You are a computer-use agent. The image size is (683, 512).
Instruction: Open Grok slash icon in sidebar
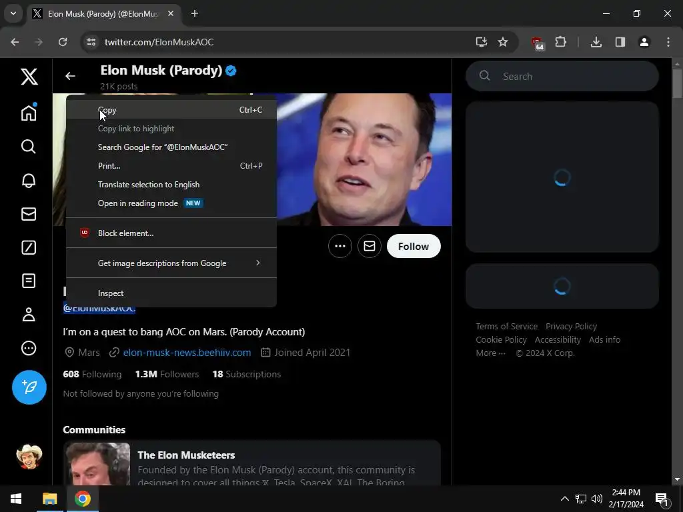click(x=29, y=247)
